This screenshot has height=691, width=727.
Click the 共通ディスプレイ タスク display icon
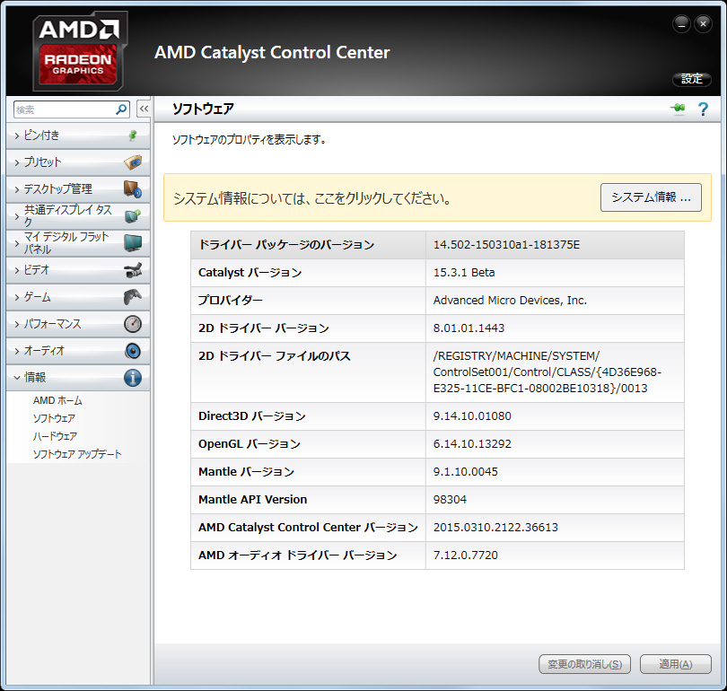pyautogui.click(x=133, y=216)
